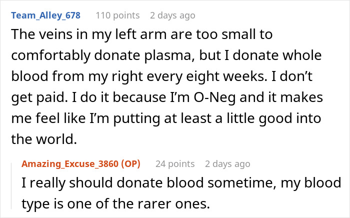Click the 110 points score
The height and width of the screenshot is (218, 350).
[x=117, y=15]
